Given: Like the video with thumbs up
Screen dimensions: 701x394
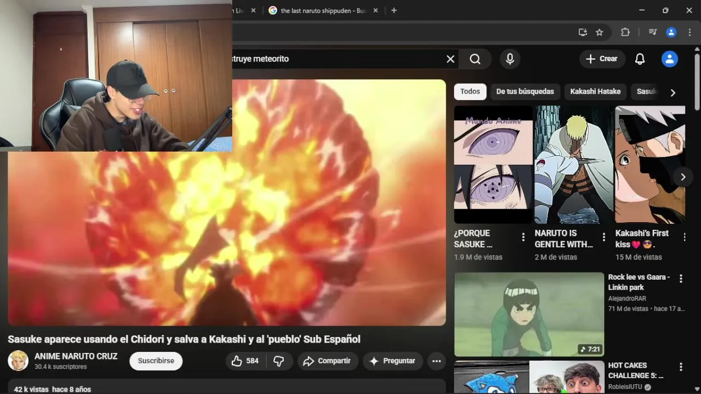Looking at the screenshot, I should [245, 361].
